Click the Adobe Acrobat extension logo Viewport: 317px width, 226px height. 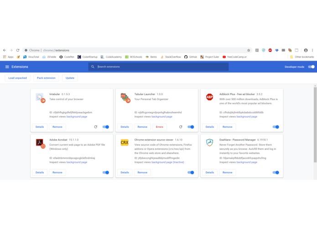[40, 143]
